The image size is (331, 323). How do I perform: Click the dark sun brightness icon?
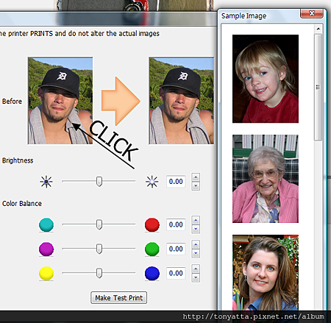pos(46,182)
